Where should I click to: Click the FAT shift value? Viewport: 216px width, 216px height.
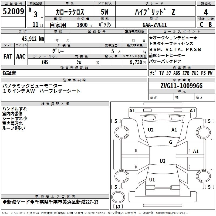pos(8,56)
